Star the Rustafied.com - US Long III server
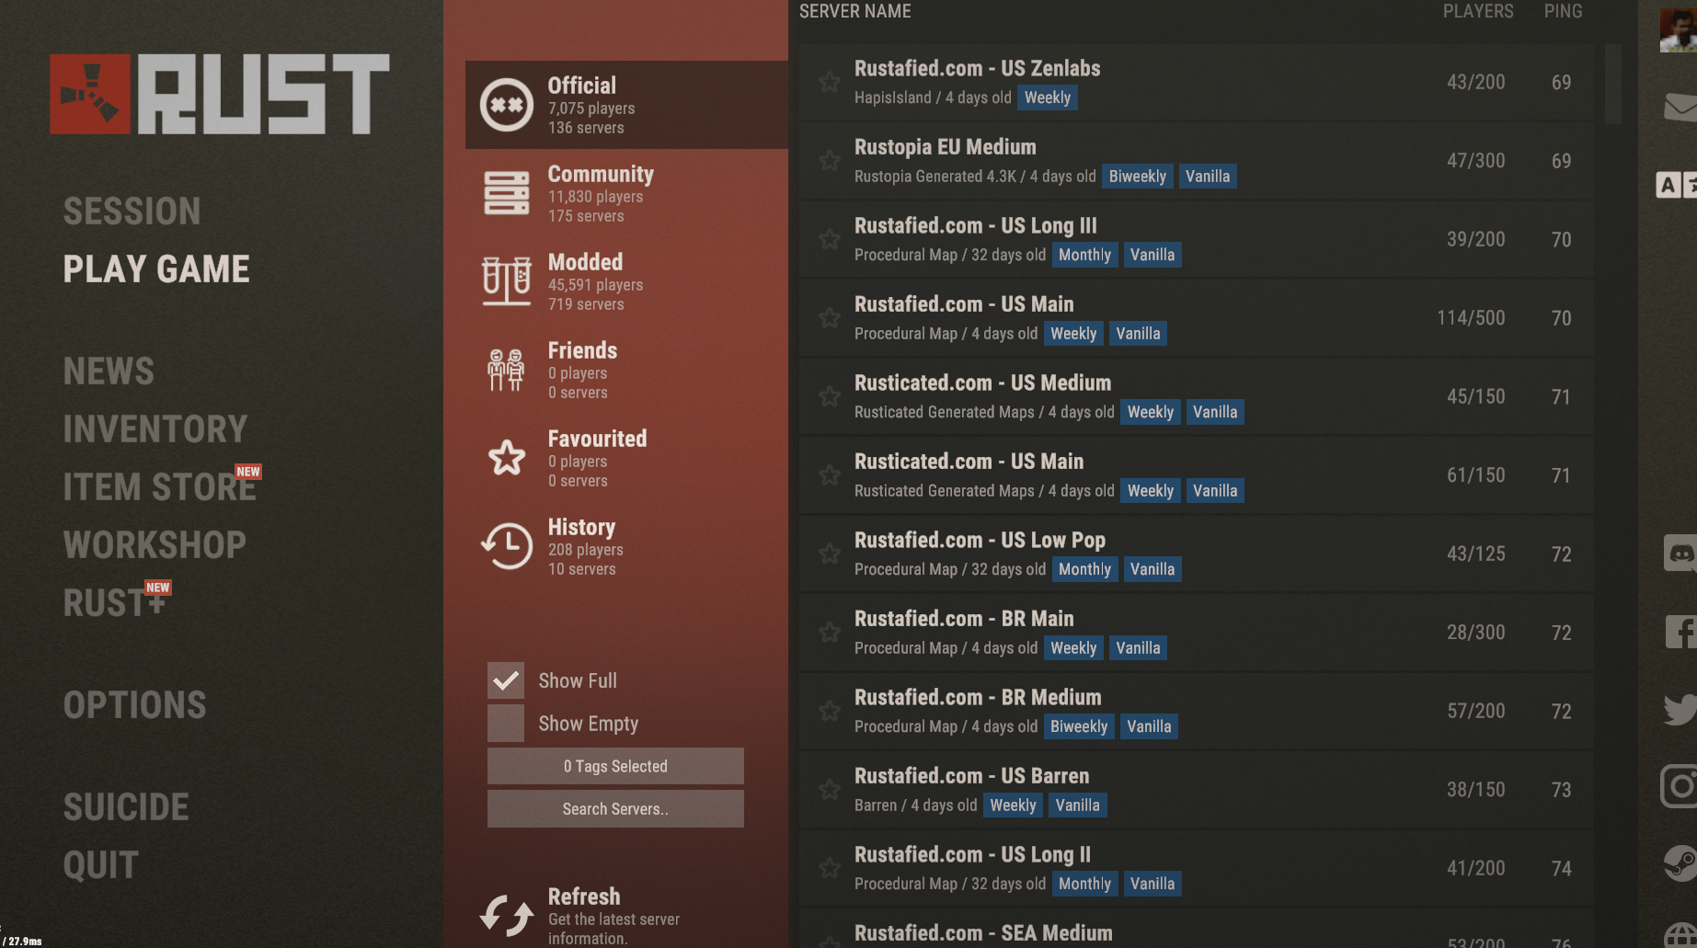This screenshot has height=948, width=1697. point(830,239)
